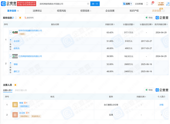Open the notification bell with badge 14
This screenshot has height=124, width=170.
tap(152, 4)
